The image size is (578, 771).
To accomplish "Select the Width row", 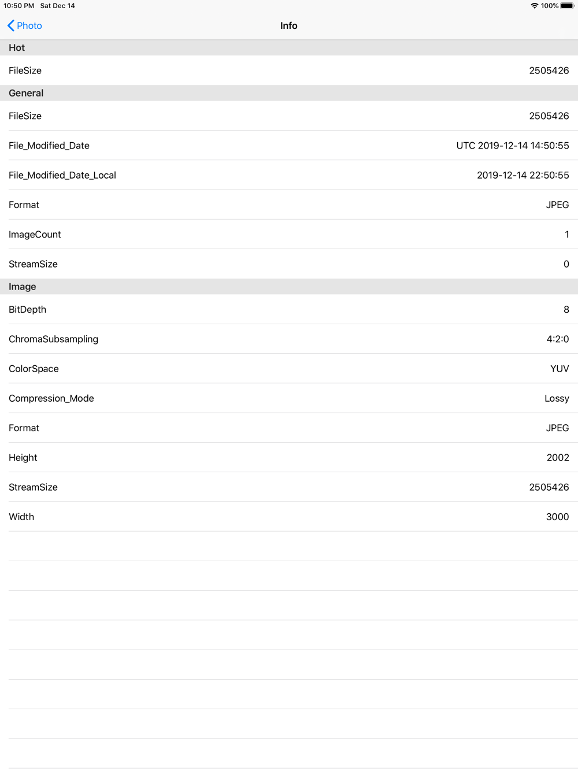I will [289, 517].
